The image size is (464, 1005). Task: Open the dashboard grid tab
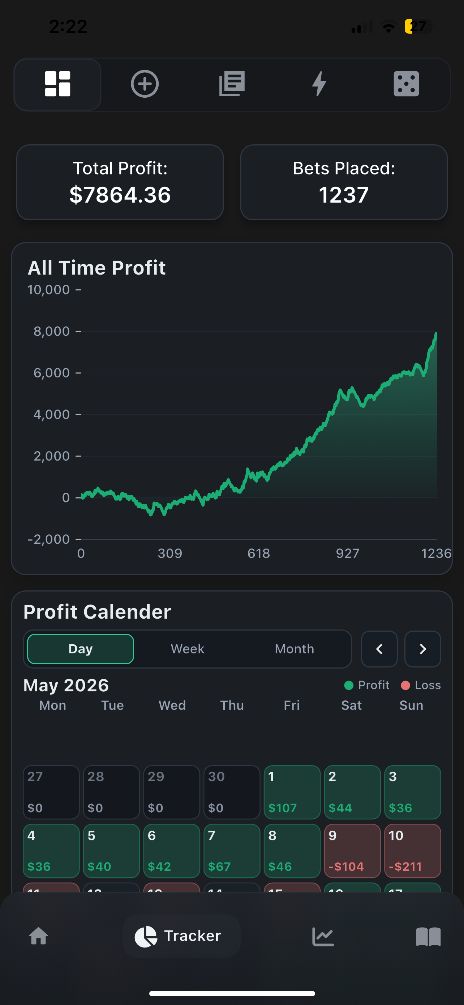58,84
